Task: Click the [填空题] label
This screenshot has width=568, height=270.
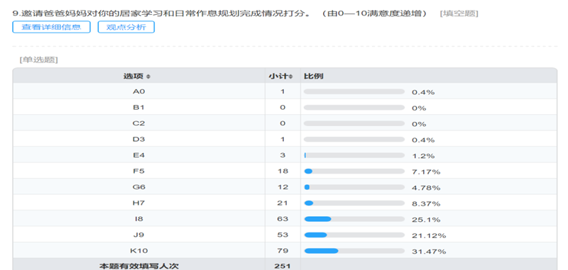Action: coord(459,13)
